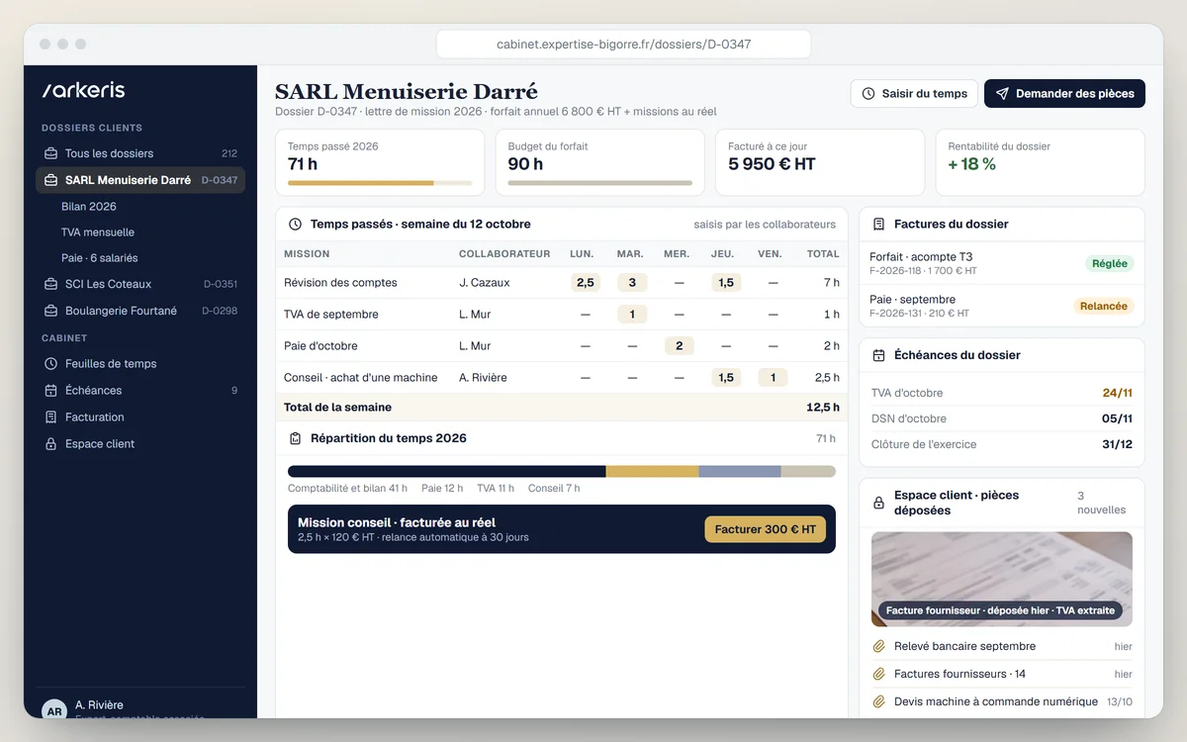Select SARL Menuiserie Darré dossier

pos(140,180)
